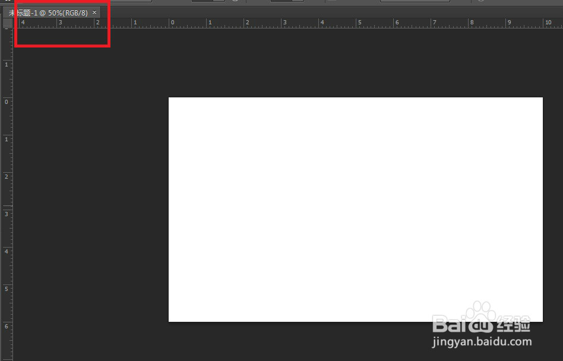Close the 未标题-1 document tab
Viewport: 563px width, 361px height.
click(x=94, y=12)
